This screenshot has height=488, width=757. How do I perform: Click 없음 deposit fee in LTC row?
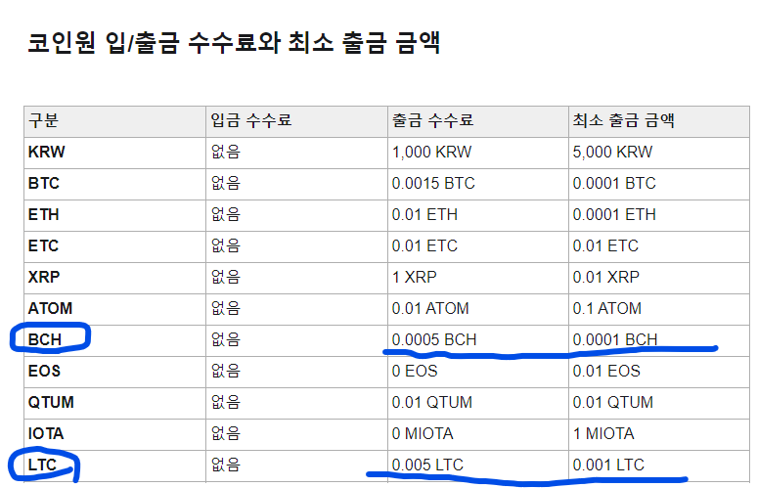click(226, 465)
